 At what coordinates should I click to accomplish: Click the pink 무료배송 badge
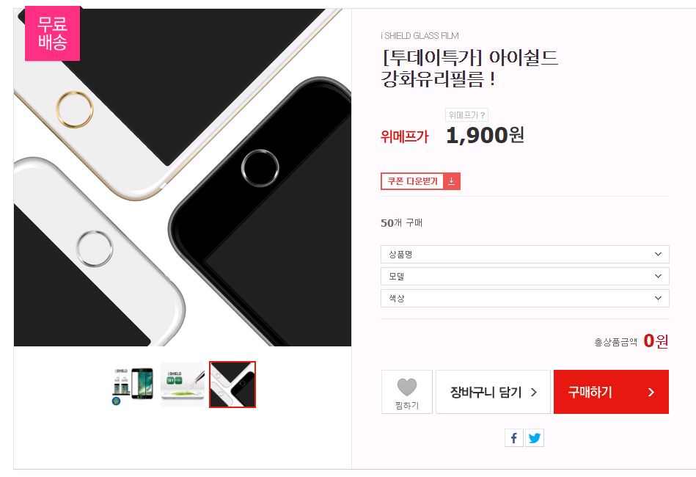coord(52,33)
